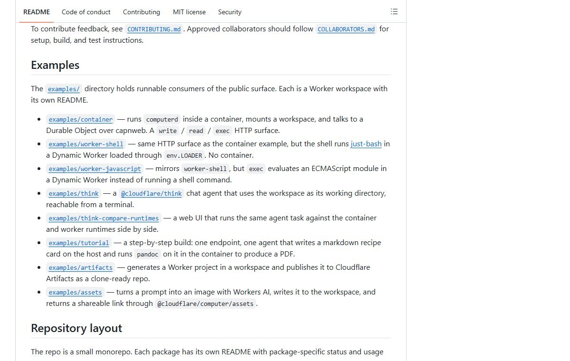Follow the examples/ directory link
570x361 pixels.
(64, 89)
